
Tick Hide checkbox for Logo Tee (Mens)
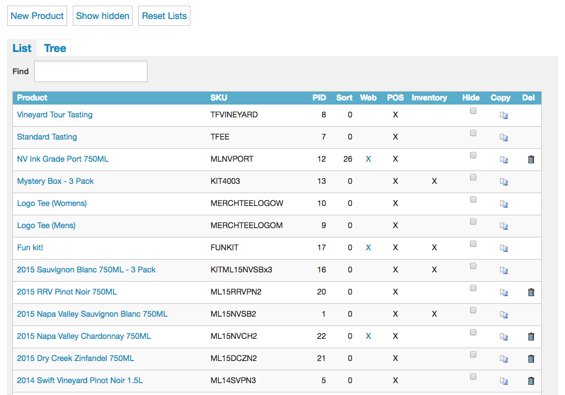[473, 221]
